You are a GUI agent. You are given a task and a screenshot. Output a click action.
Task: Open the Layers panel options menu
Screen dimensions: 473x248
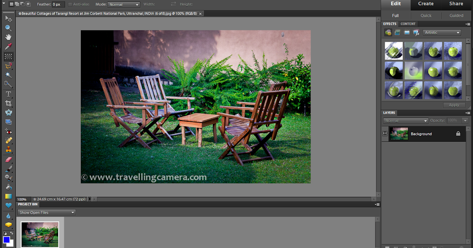pyautogui.click(x=467, y=113)
